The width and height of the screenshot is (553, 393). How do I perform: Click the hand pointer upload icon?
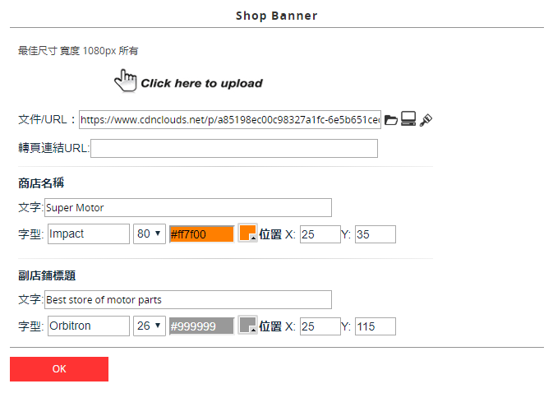(125, 81)
